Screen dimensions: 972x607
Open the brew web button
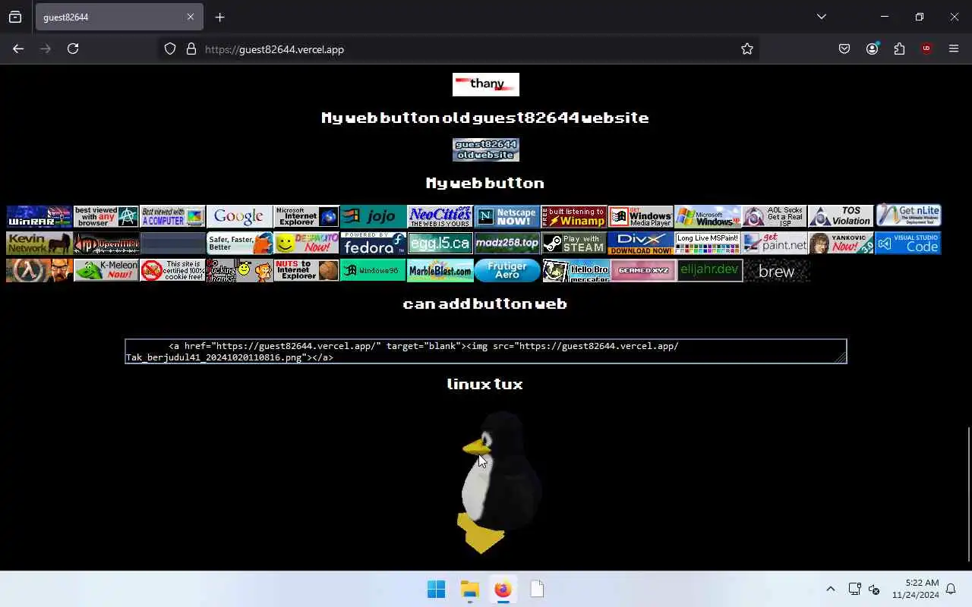[777, 271]
